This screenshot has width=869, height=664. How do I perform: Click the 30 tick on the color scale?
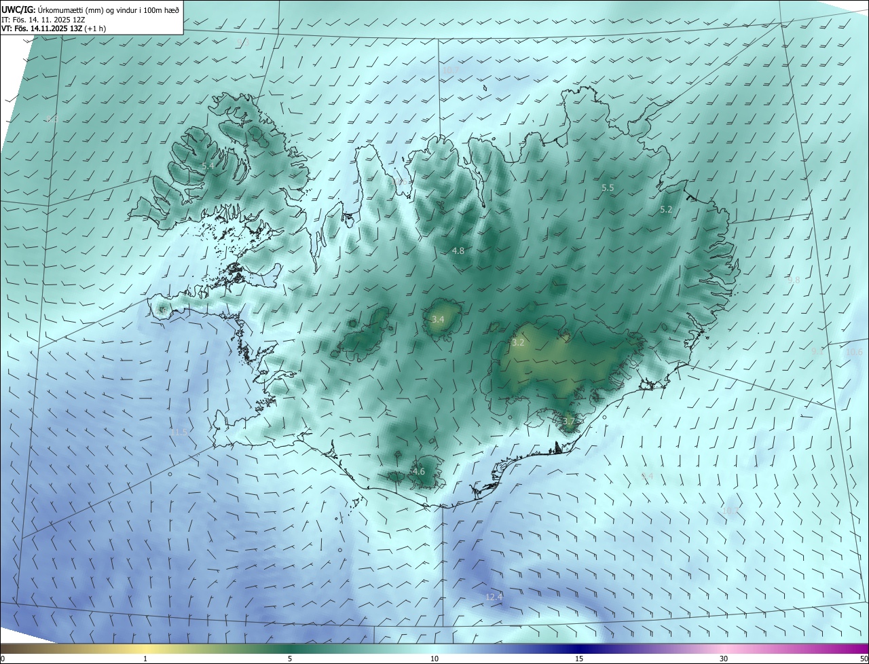724,659
